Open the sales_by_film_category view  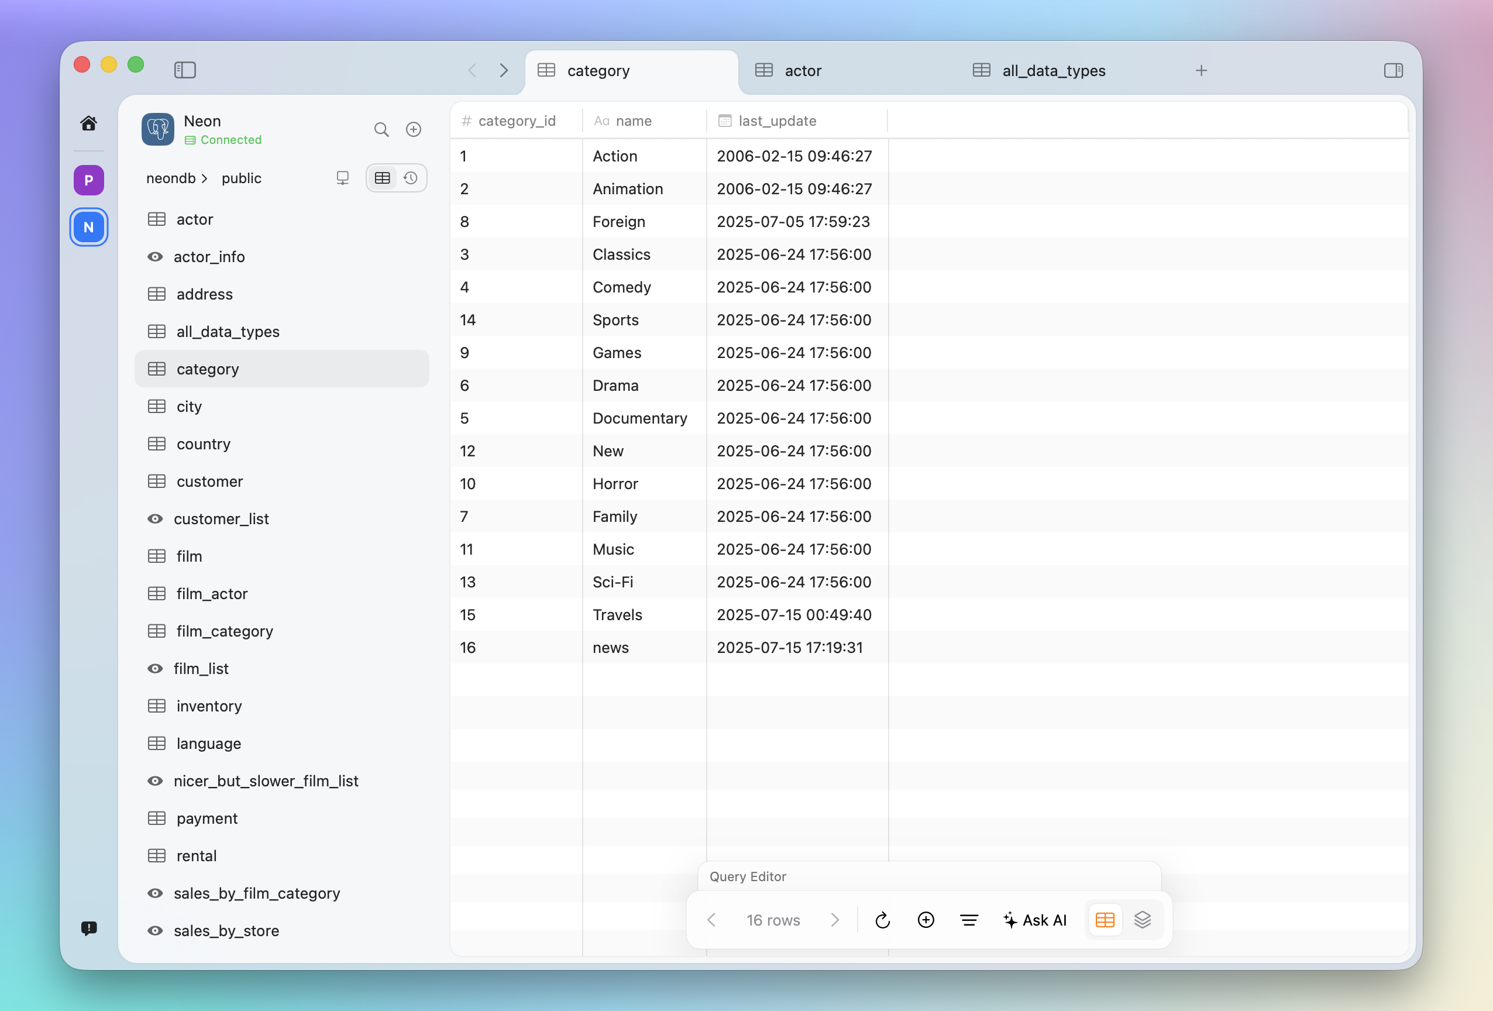(281, 893)
